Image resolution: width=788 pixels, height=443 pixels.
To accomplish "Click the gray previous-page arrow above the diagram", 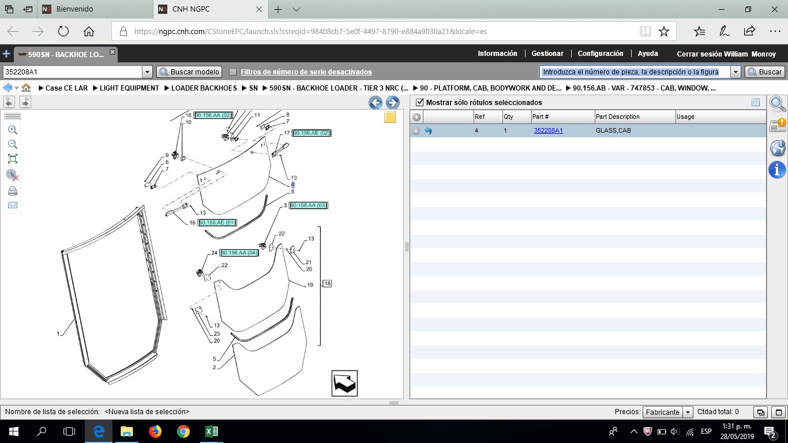I will click(9, 102).
